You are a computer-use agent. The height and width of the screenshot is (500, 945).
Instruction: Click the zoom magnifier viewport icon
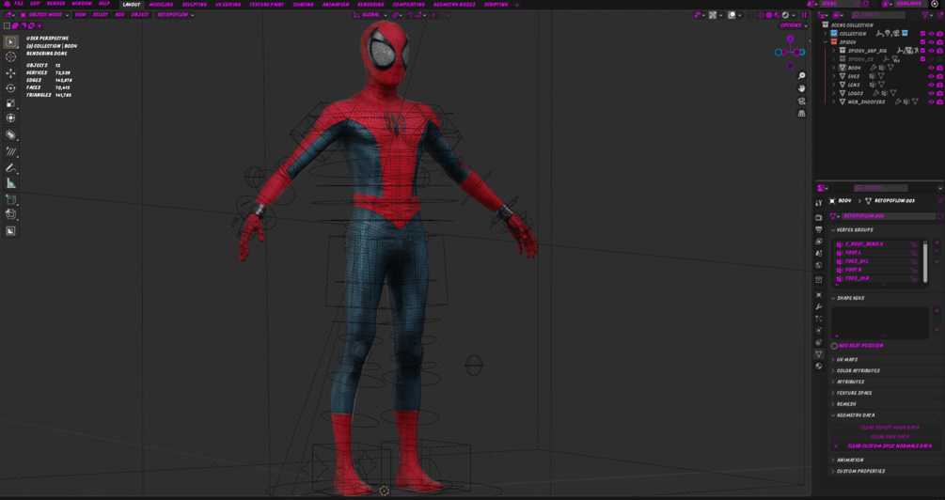click(801, 76)
